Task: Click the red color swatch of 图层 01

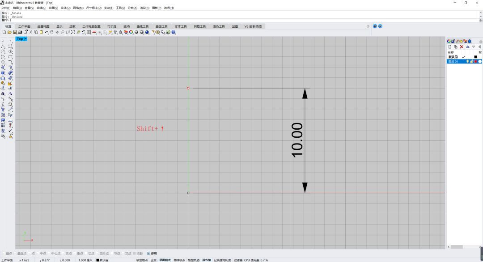Action: tap(475, 62)
